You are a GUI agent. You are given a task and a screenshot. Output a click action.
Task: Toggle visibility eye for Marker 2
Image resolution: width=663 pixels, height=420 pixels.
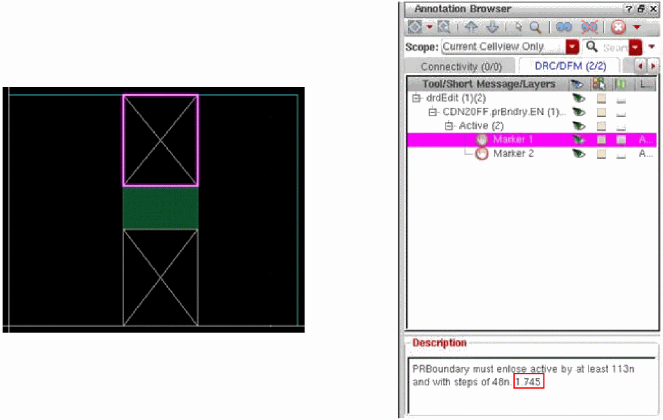click(579, 153)
